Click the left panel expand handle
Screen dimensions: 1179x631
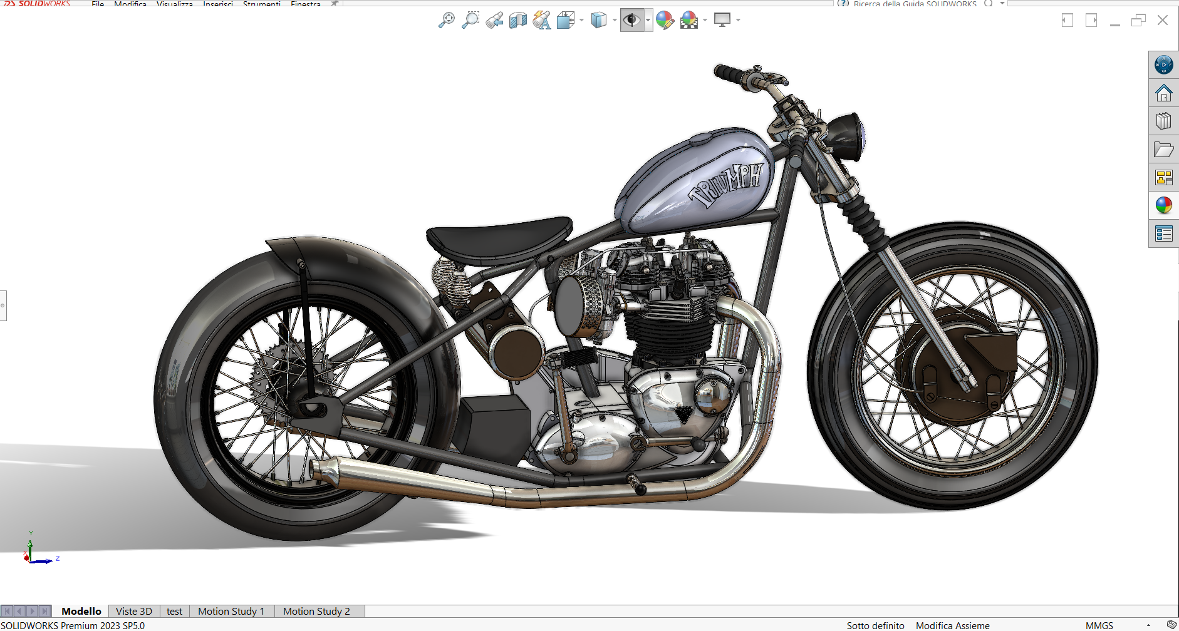pos(3,305)
